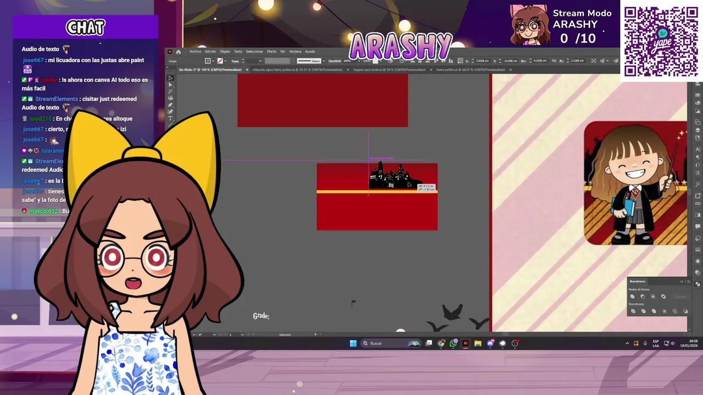Click the Trazo label link
Image resolution: width=703 pixels, height=395 pixels.
click(235, 61)
